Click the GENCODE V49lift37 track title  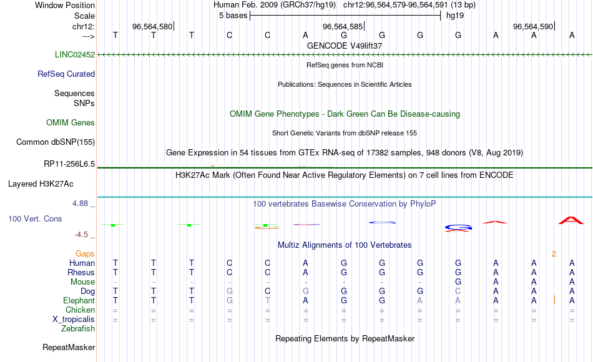[x=345, y=46]
